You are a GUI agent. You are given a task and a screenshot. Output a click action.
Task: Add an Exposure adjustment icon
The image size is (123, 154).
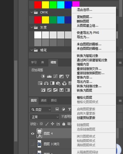61,76
